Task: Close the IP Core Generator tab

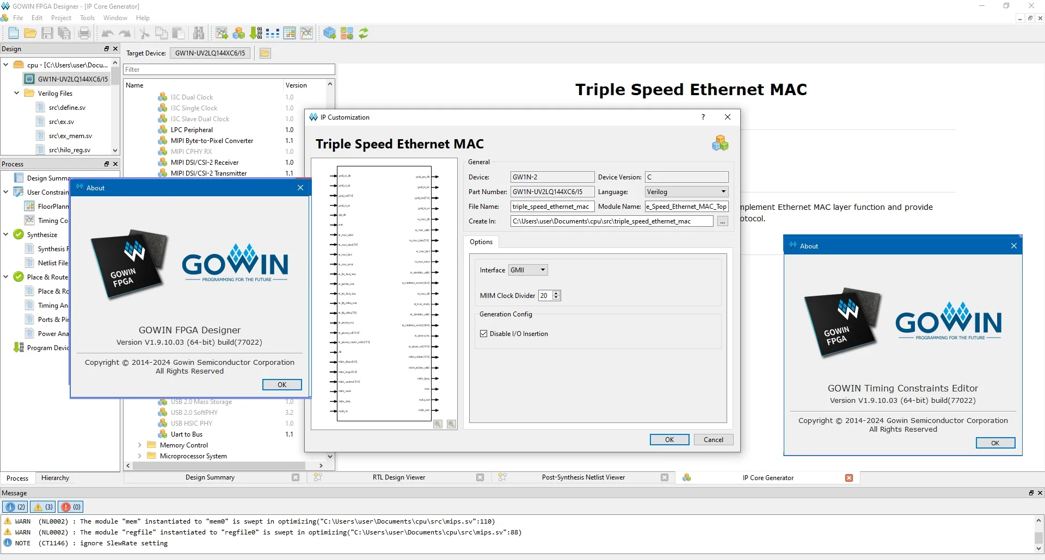Action: point(849,478)
